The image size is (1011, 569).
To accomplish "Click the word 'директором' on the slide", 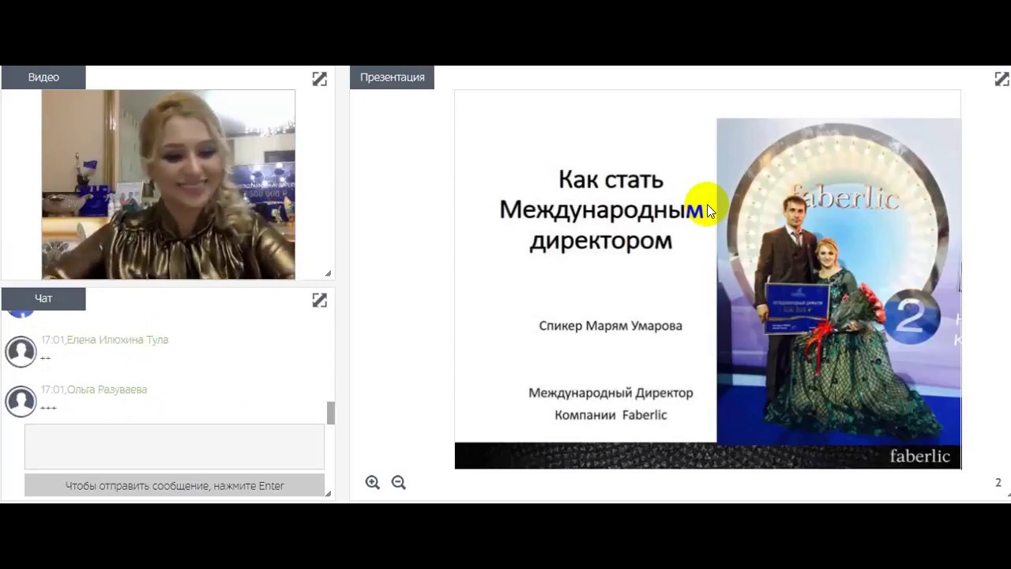I will [x=600, y=240].
